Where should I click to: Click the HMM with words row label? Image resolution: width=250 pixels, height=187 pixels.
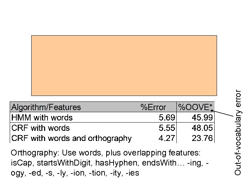tap(42, 118)
